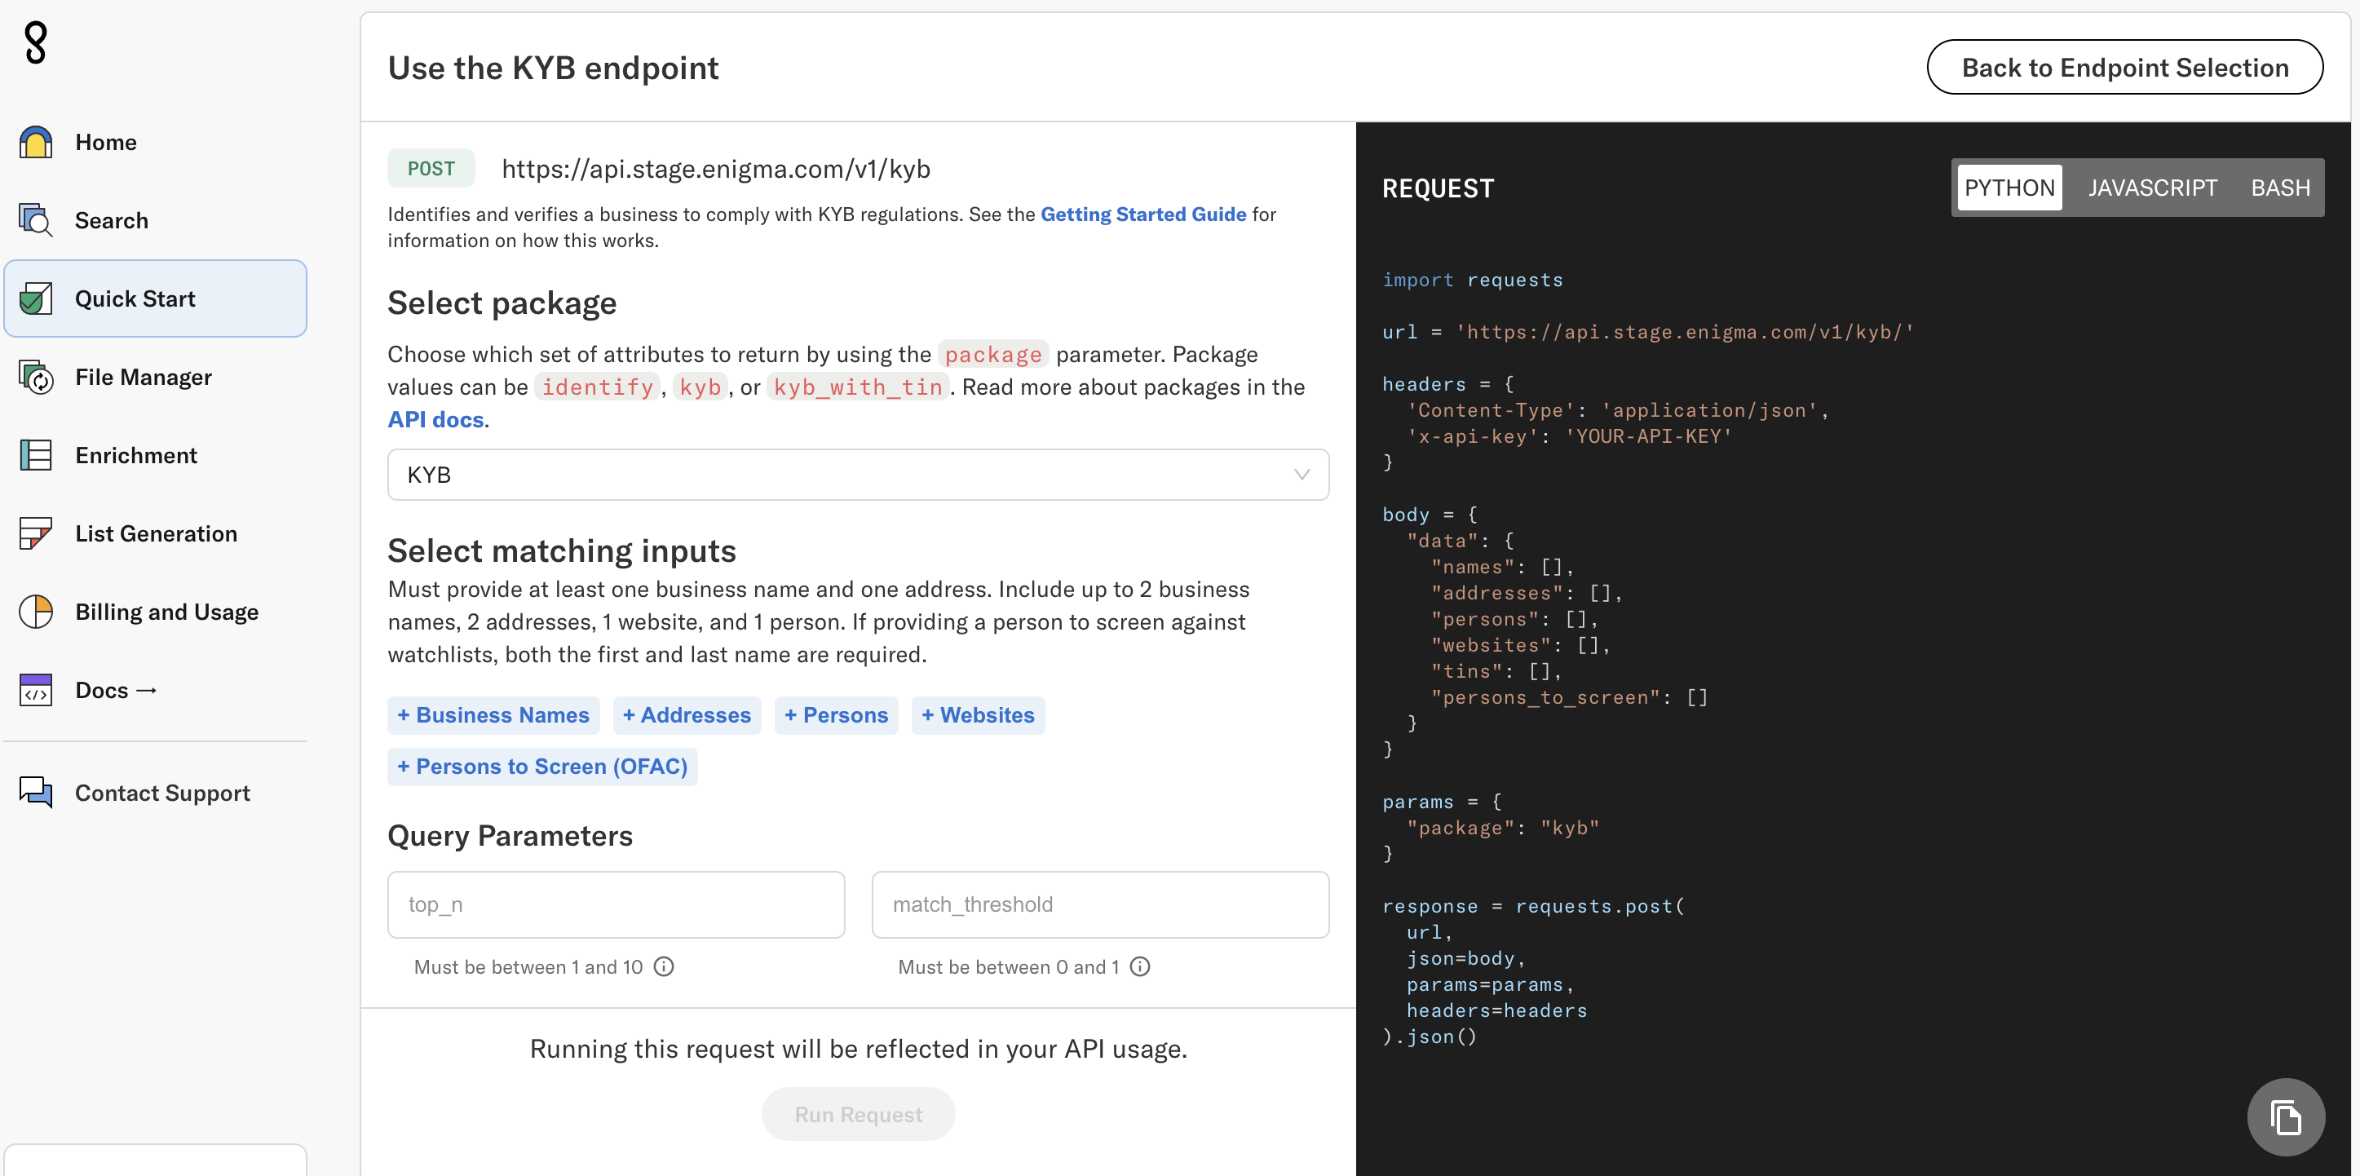
Task: Add a Business Names input
Action: (x=493, y=715)
